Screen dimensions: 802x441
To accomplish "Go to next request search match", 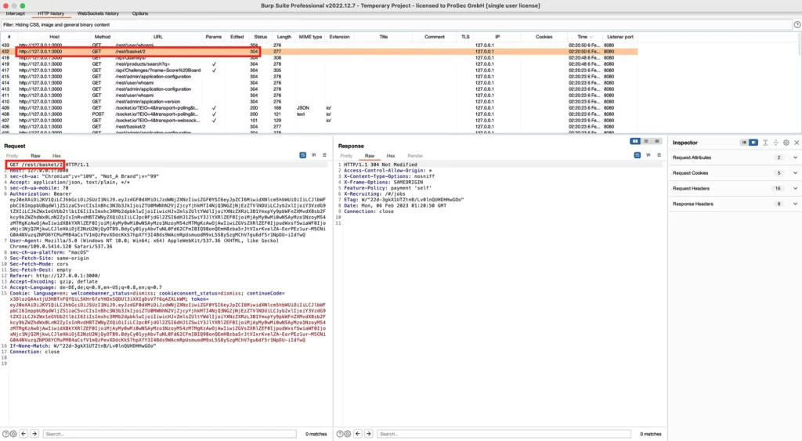I will point(34,434).
